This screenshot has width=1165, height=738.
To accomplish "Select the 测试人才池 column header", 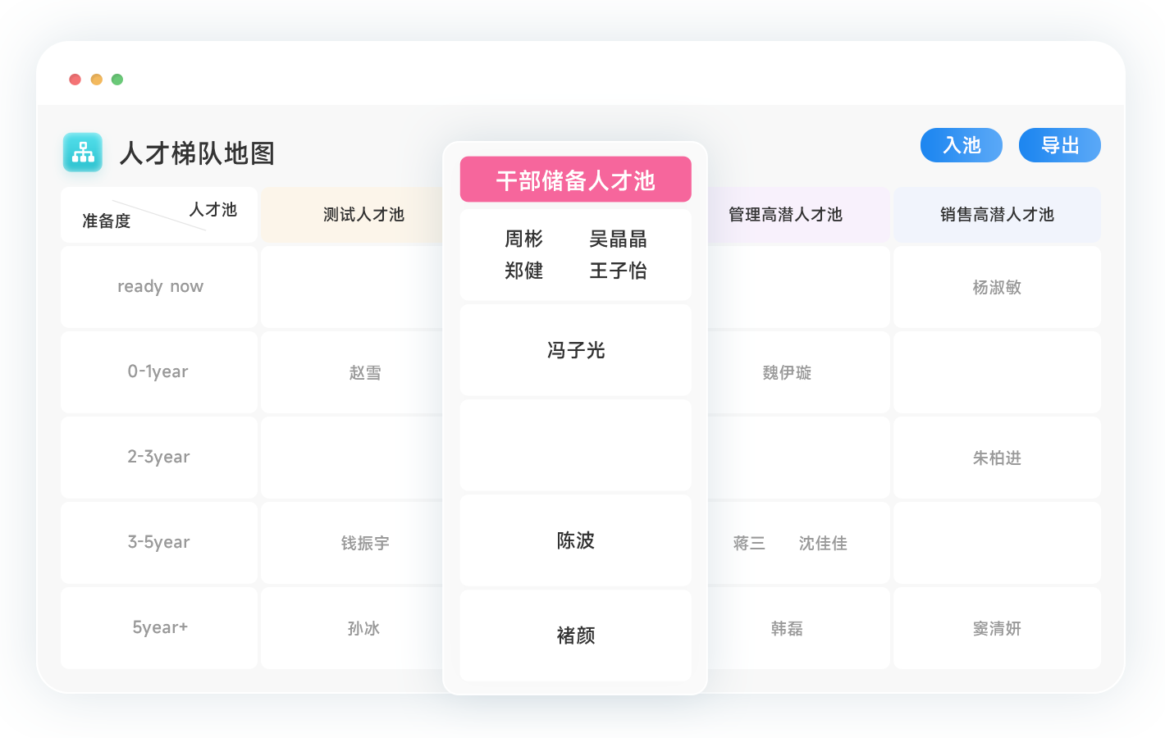I will point(363,215).
